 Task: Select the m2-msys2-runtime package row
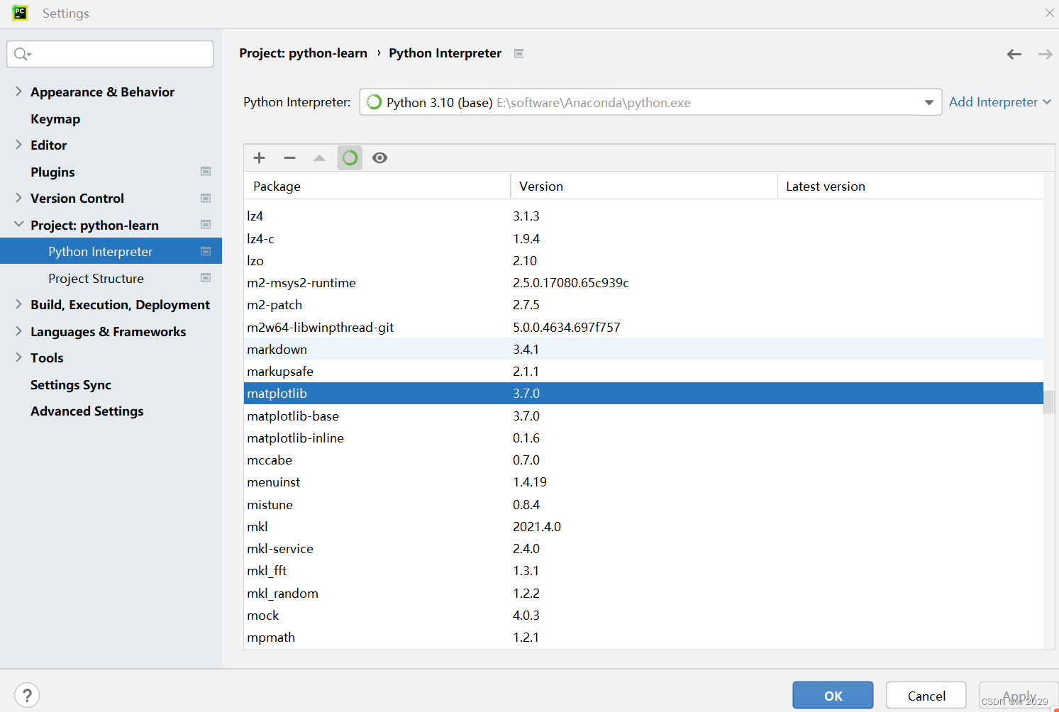tap(643, 282)
